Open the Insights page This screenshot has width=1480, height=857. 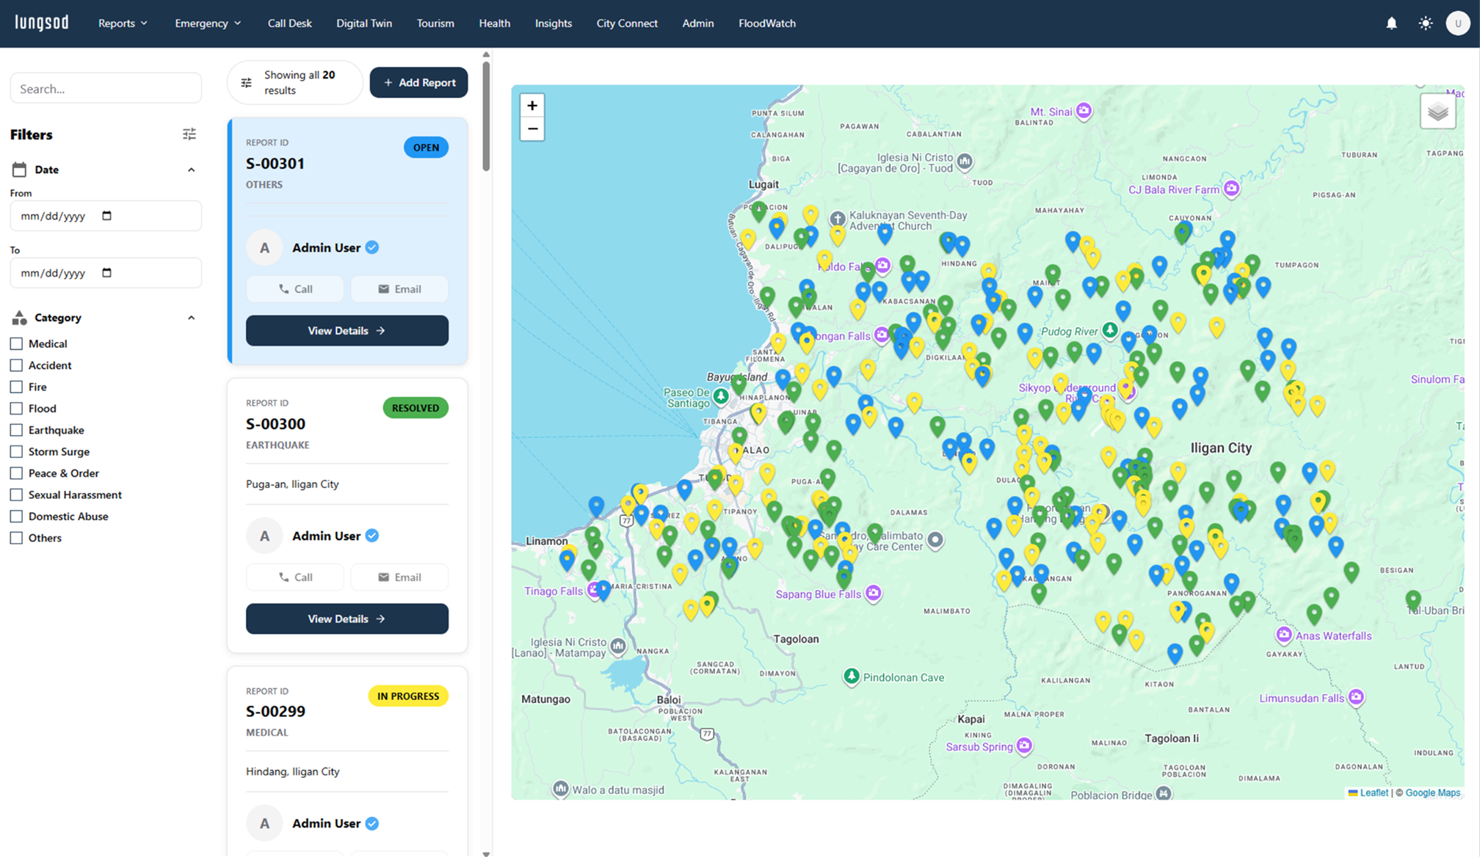pyautogui.click(x=553, y=23)
